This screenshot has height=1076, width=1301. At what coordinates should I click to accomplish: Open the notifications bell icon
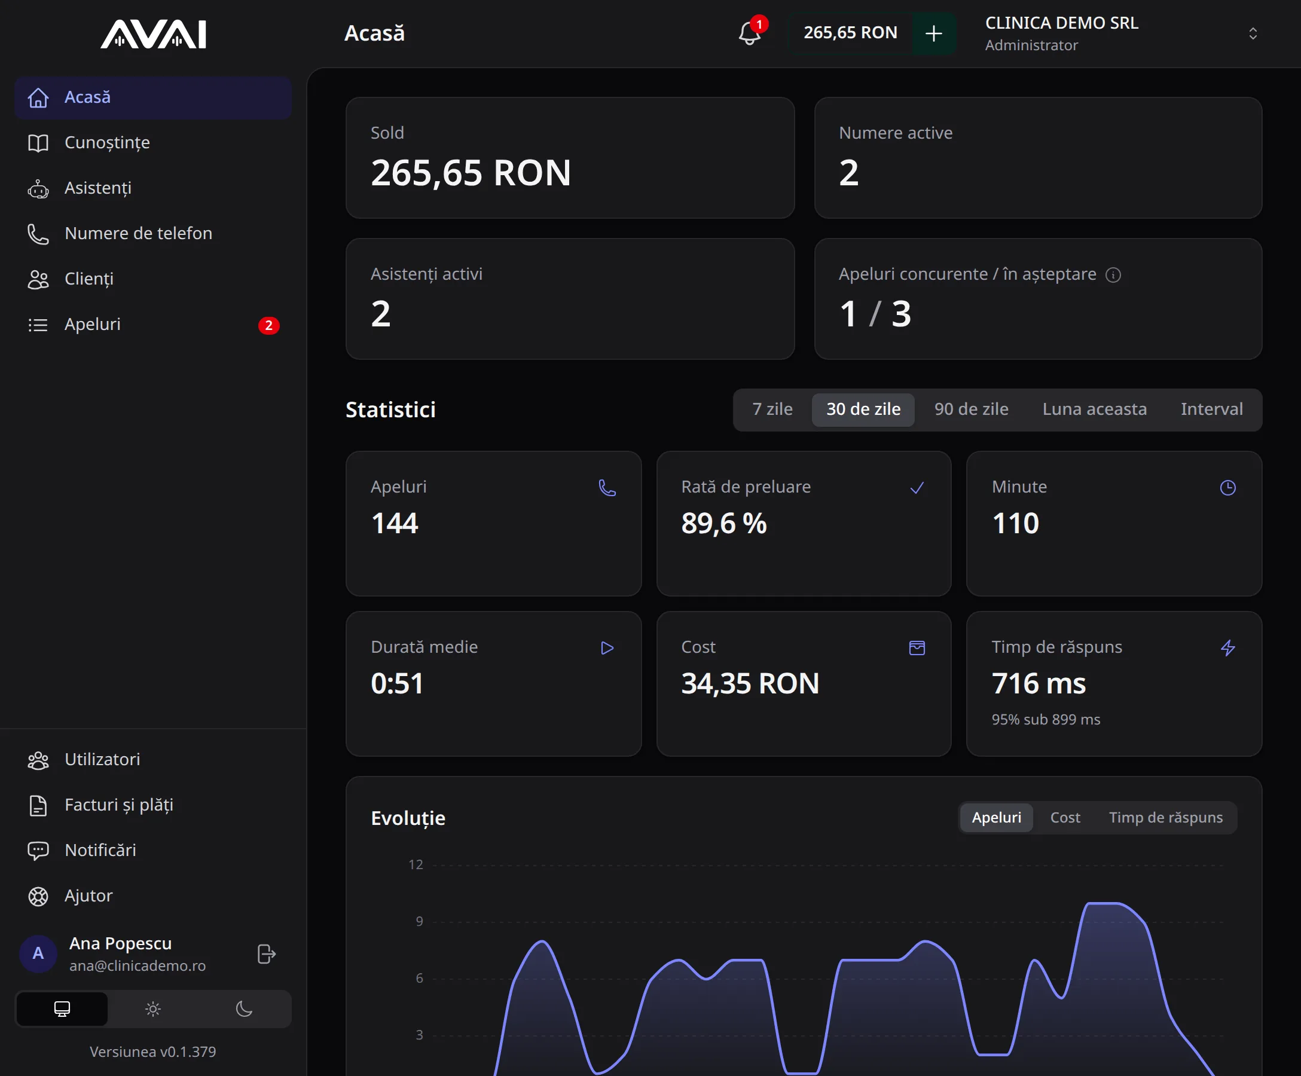pyautogui.click(x=750, y=33)
